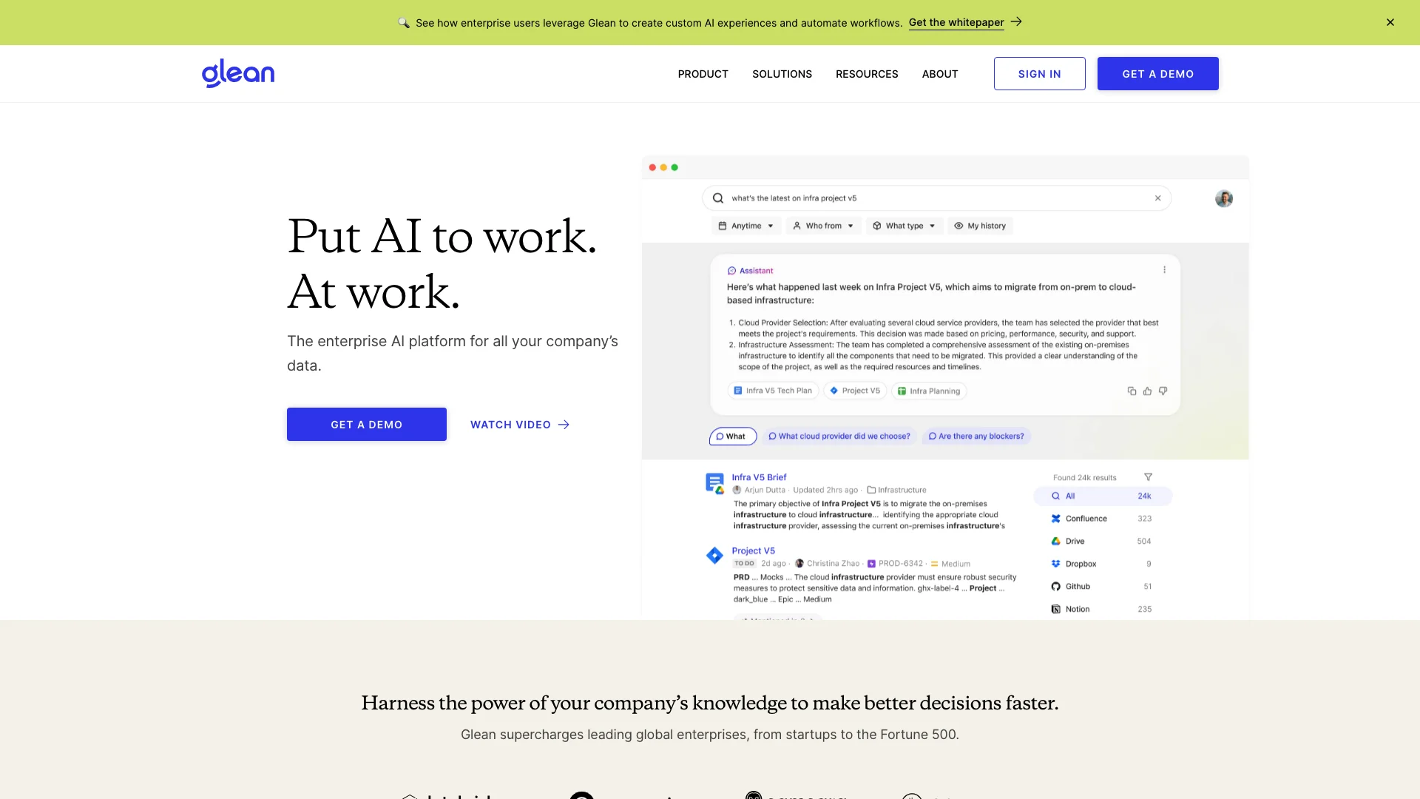Screen dimensions: 1420x799
Task: Expand the Who from filter dropdown
Action: tap(822, 226)
